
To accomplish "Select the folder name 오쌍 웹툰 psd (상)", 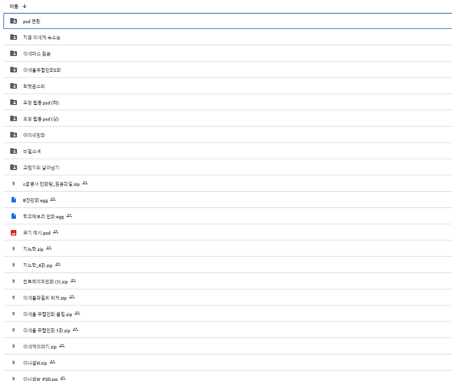I will 41,119.
